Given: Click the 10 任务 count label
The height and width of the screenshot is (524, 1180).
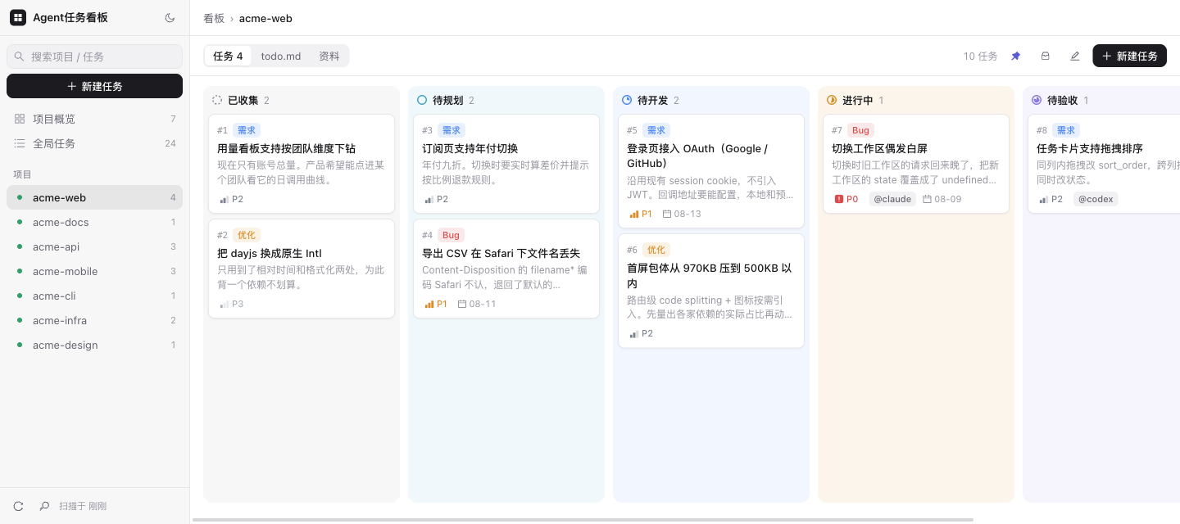Looking at the screenshot, I should coord(980,56).
